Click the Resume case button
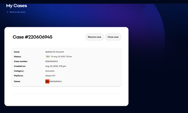The height and width of the screenshot is (113, 188). pos(94,37)
